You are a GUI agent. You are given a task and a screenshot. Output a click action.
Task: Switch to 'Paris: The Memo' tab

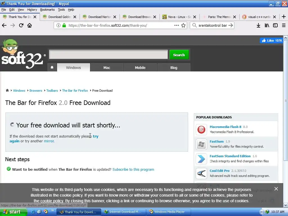[219, 17]
